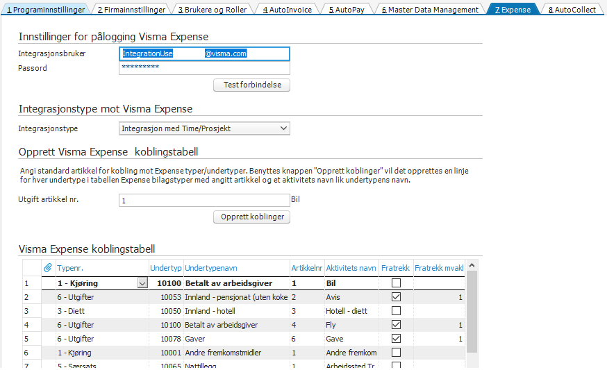Click the 'Fly' activity name cell
Screen dimensions: 607x370
(x=351, y=325)
